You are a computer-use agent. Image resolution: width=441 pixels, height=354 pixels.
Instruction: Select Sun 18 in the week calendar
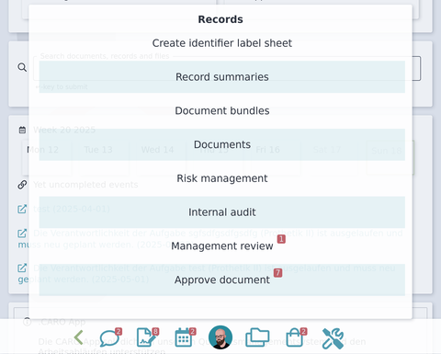(x=390, y=157)
